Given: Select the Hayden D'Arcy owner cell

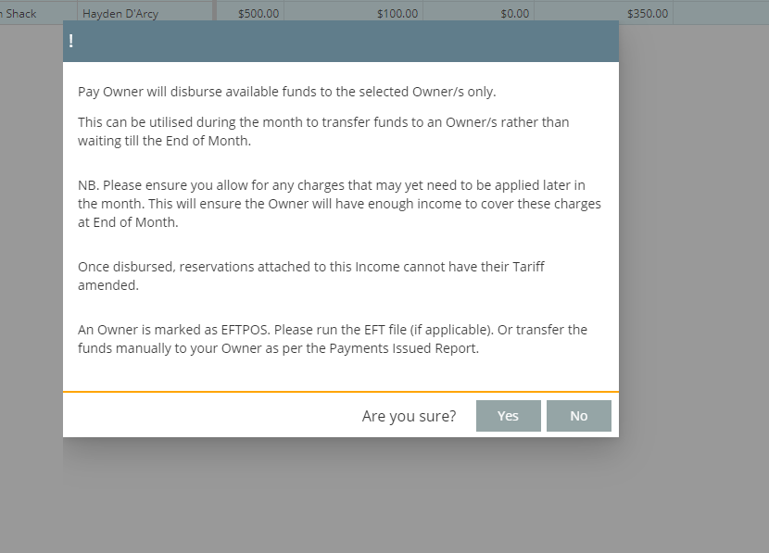Looking at the screenshot, I should (120, 14).
